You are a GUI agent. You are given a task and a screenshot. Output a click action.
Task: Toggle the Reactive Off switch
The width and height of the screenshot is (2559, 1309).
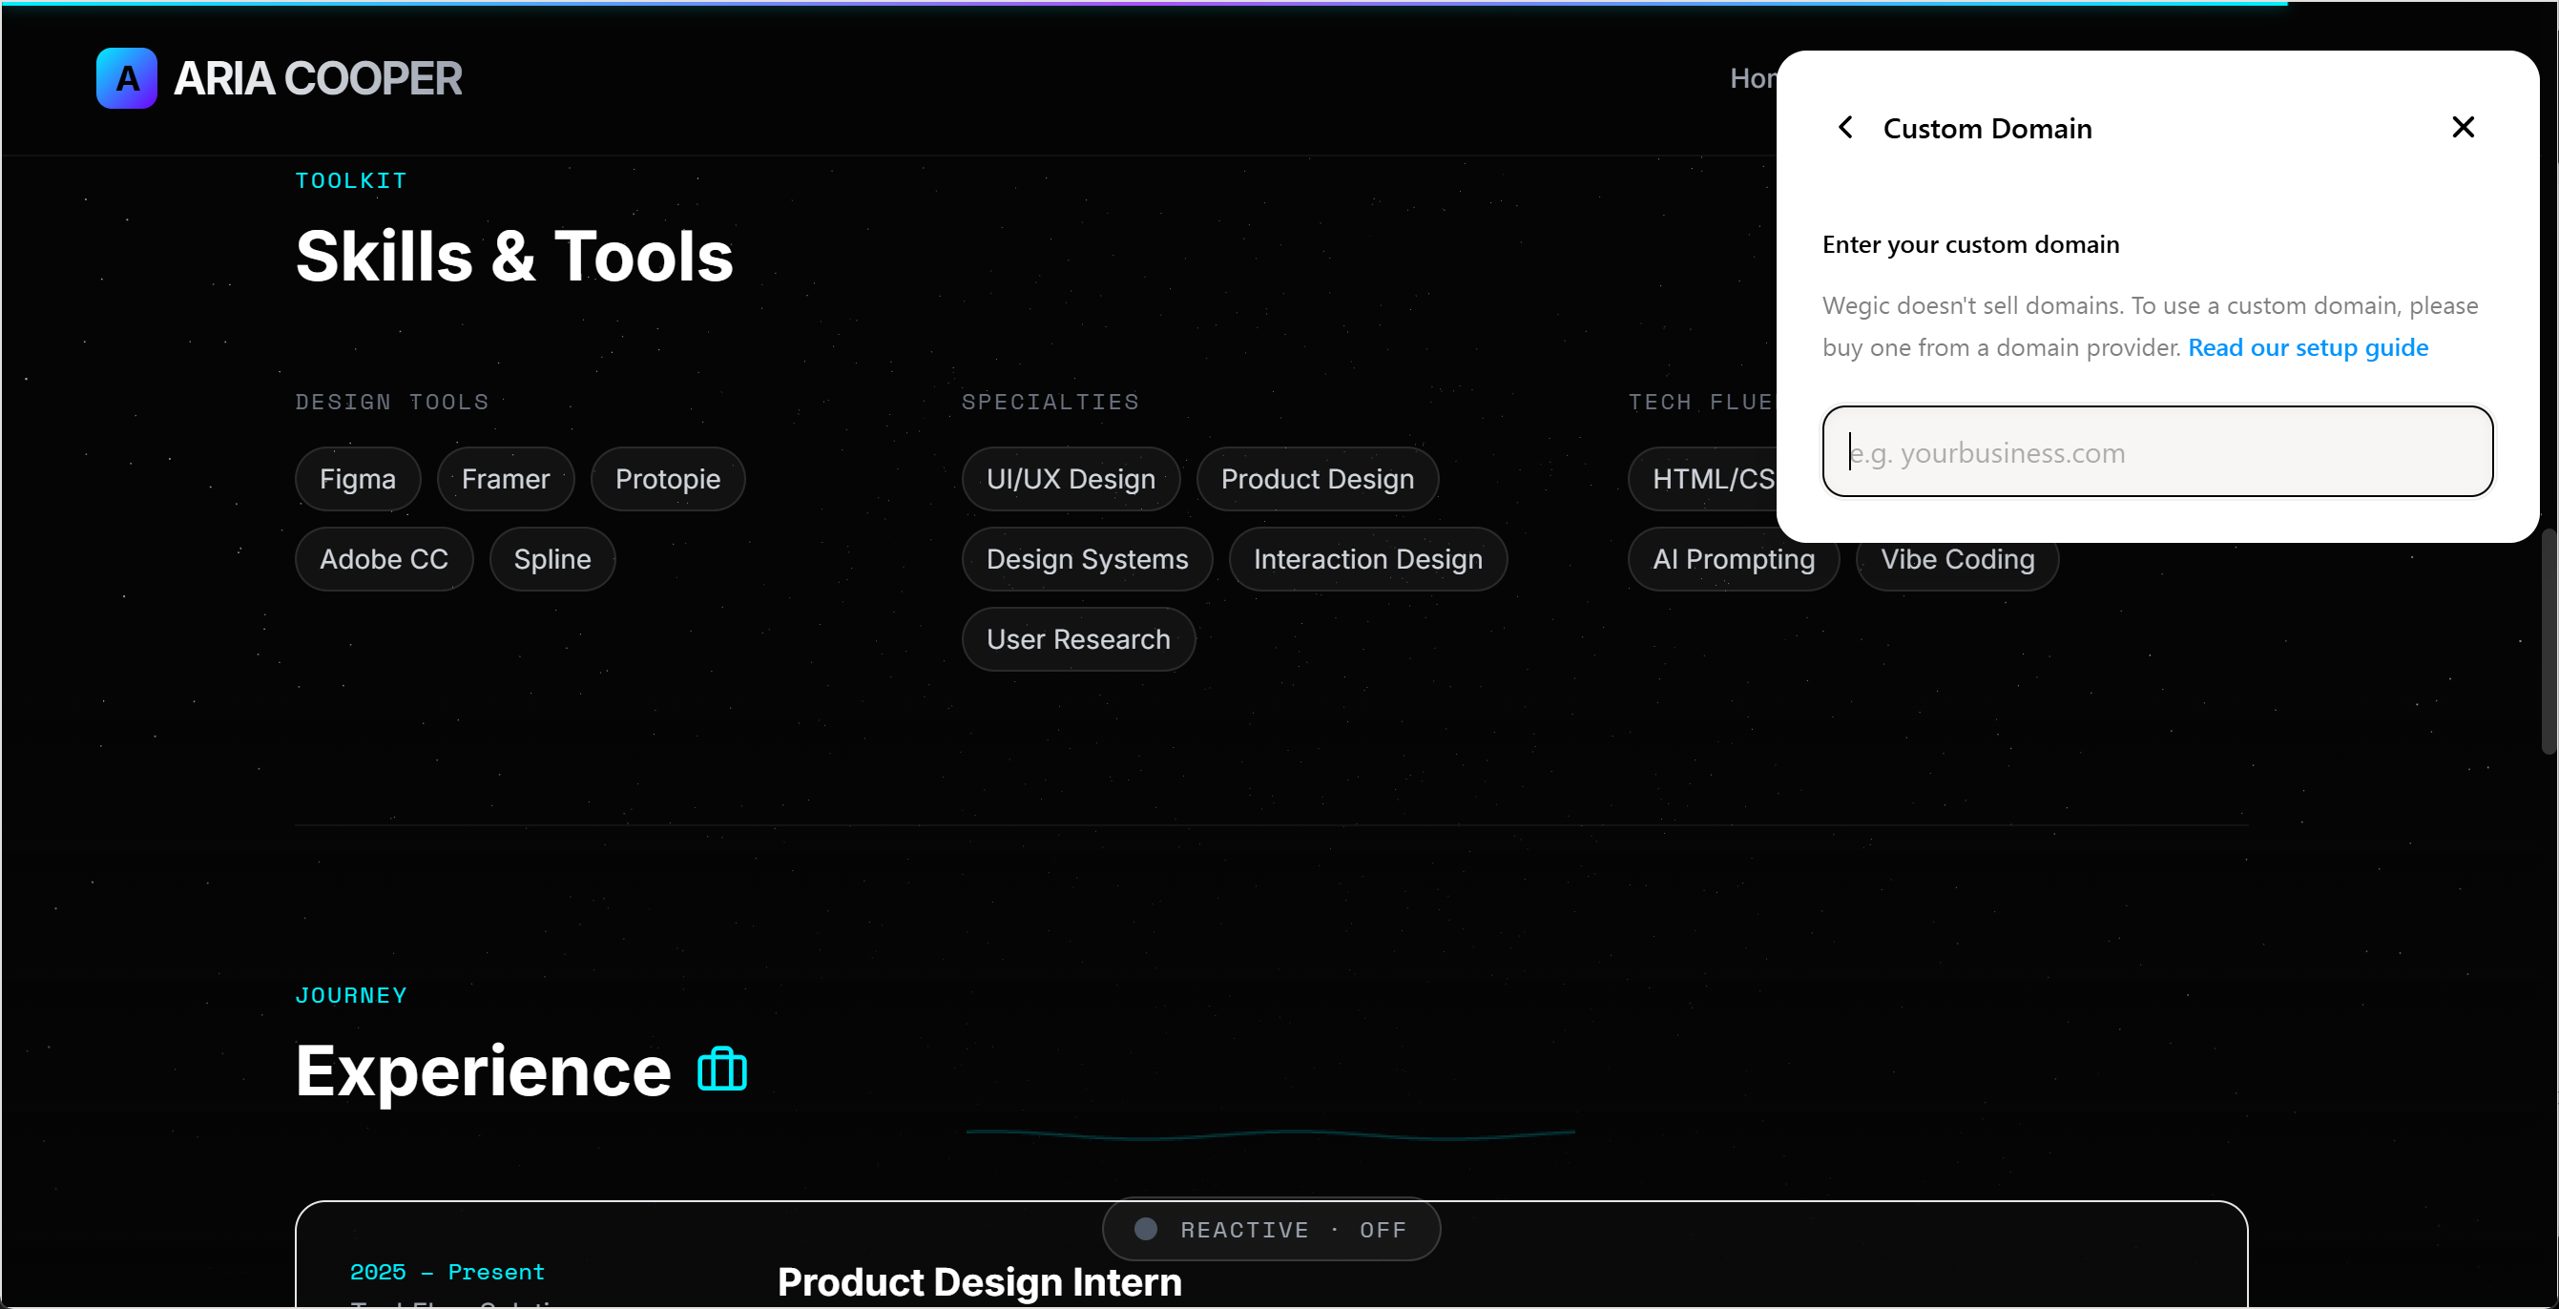coord(1271,1230)
